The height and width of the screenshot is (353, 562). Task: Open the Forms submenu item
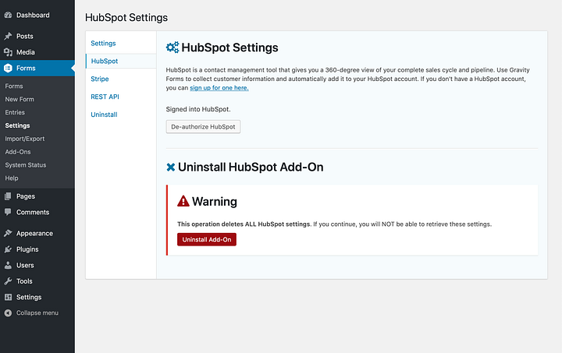[14, 86]
